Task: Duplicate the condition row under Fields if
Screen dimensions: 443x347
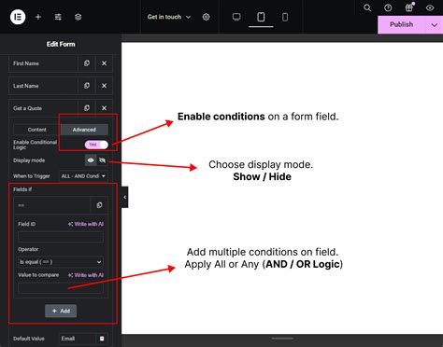Action: coord(99,205)
